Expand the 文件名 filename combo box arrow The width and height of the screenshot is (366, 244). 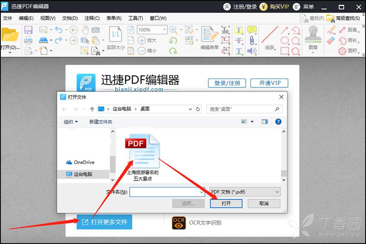[202, 192]
